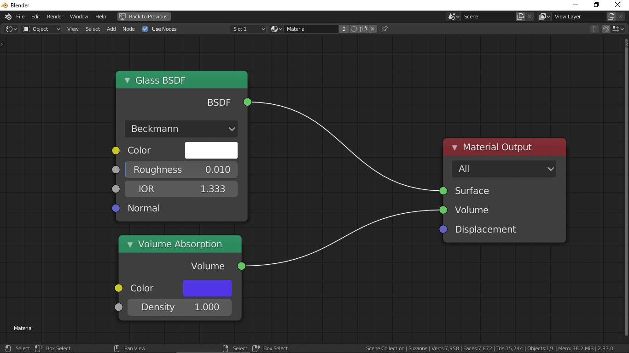Screen dimensions: 629x353
Task: Toggle the pin node tree icon
Action: click(x=384, y=29)
